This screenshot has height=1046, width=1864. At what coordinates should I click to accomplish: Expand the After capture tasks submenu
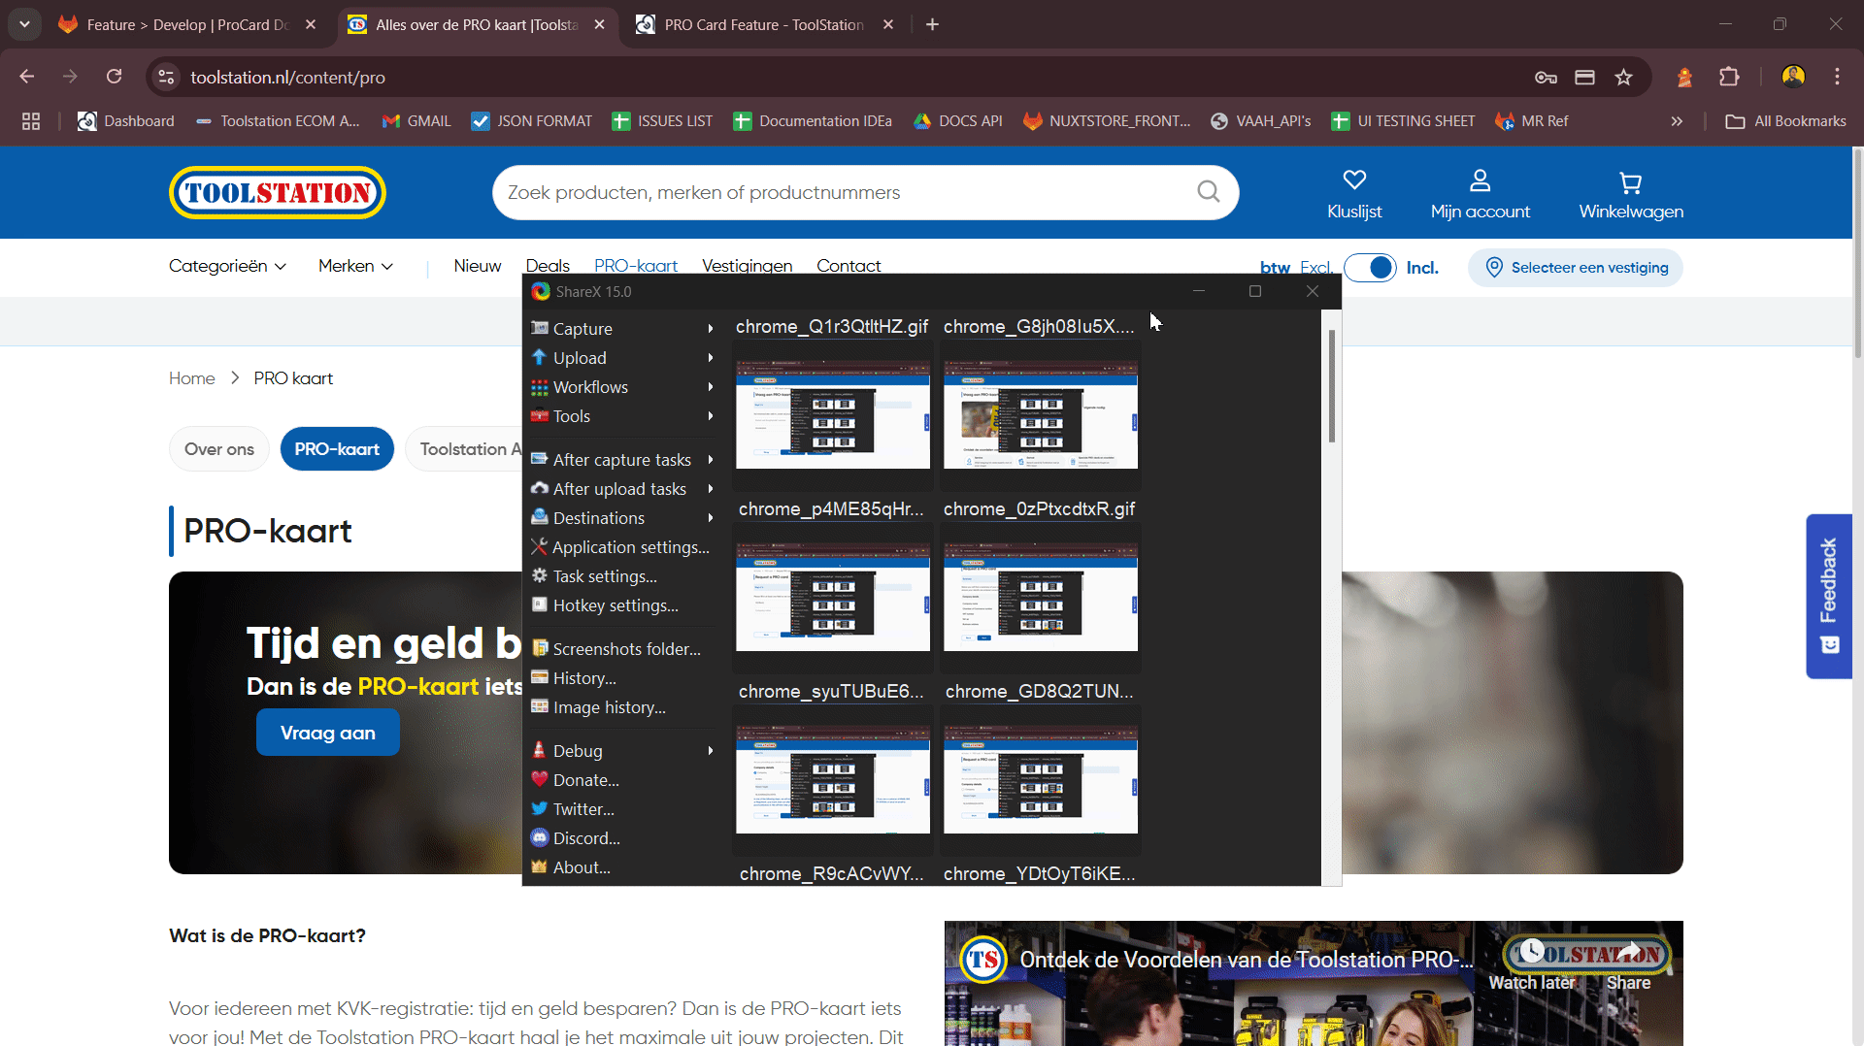click(x=621, y=460)
